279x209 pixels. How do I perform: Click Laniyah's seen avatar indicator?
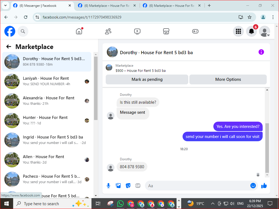pos(87,81)
